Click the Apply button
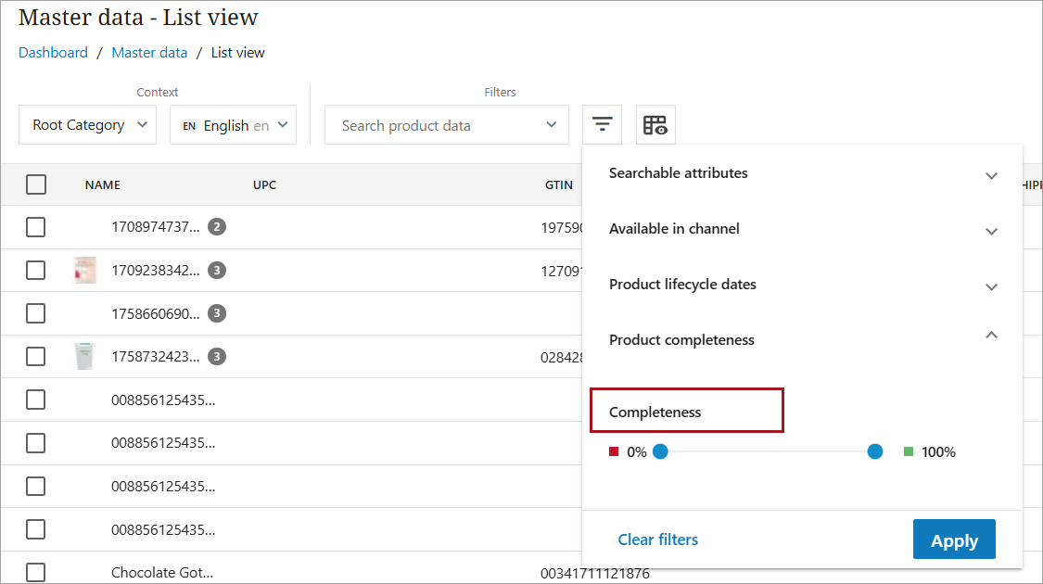The height and width of the screenshot is (584, 1043). [954, 540]
